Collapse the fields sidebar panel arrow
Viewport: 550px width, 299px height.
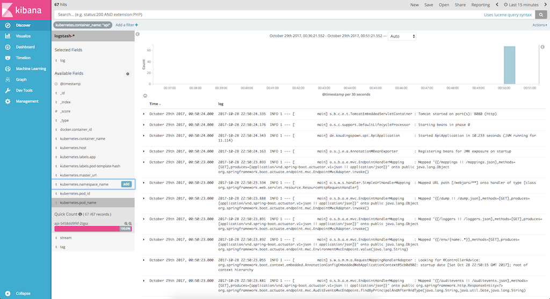click(x=137, y=34)
